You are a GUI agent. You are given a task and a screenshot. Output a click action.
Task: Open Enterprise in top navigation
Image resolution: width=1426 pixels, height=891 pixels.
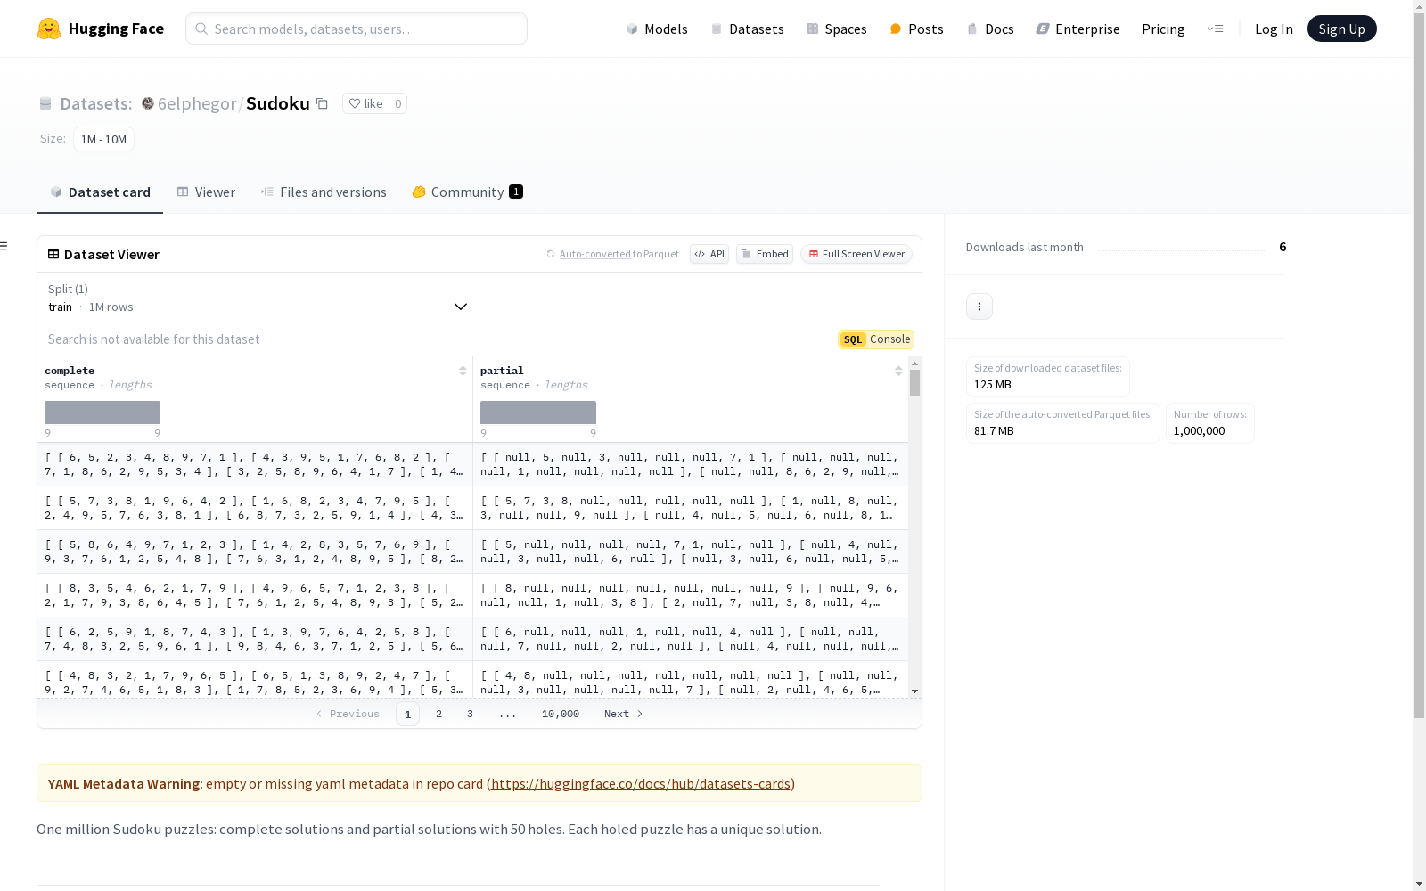point(1078,29)
